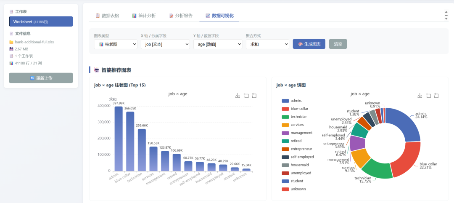Toggle admin. series in pie legend
Image resolution: width=454 pixels, height=203 pixels.
click(x=292, y=101)
